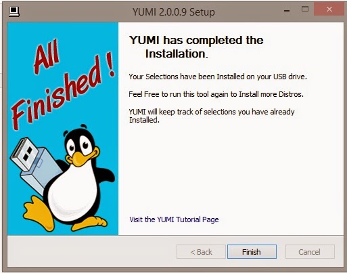347x273 pixels.
Task: Click the greyed-out Back button
Action: [201, 252]
